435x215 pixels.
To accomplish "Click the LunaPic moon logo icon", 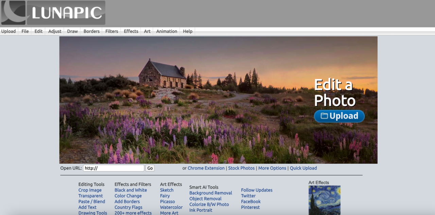I will 14,13.
